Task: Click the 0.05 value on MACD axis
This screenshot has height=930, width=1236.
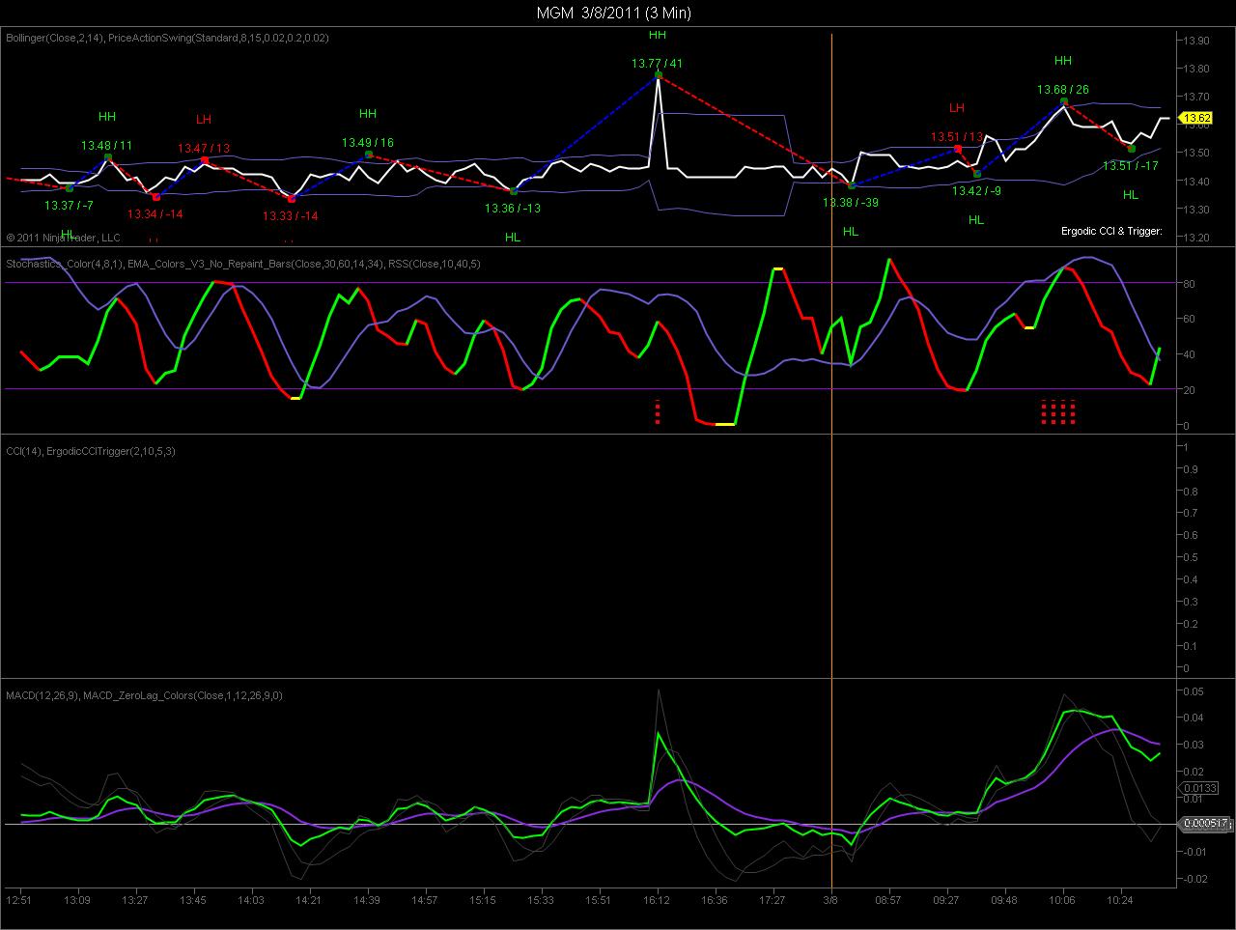Action: [1194, 691]
